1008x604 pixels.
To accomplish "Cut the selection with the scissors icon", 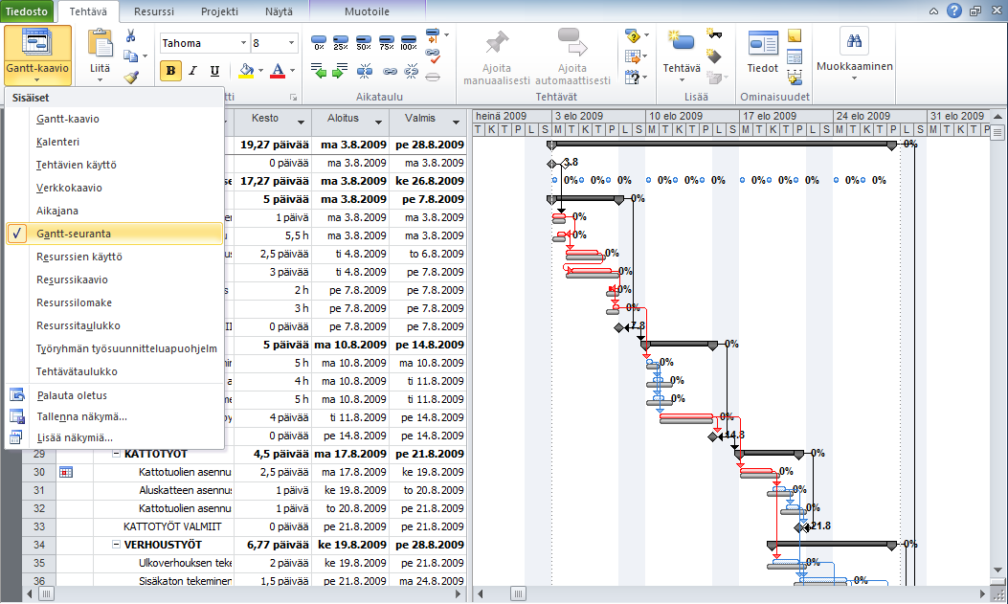I will (131, 36).
